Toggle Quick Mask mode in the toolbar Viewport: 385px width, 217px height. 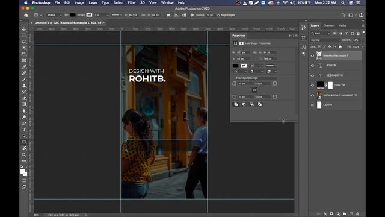(24, 181)
